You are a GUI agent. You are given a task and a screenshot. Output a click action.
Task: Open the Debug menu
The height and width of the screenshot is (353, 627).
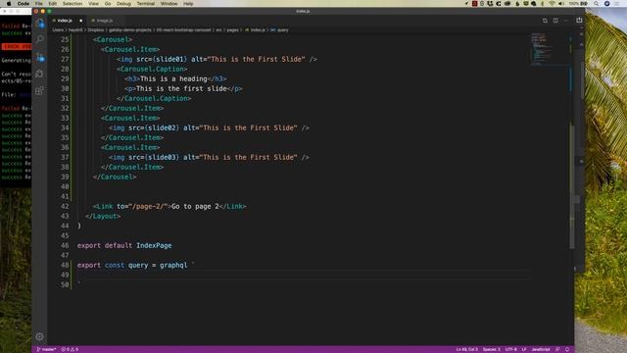coord(123,4)
